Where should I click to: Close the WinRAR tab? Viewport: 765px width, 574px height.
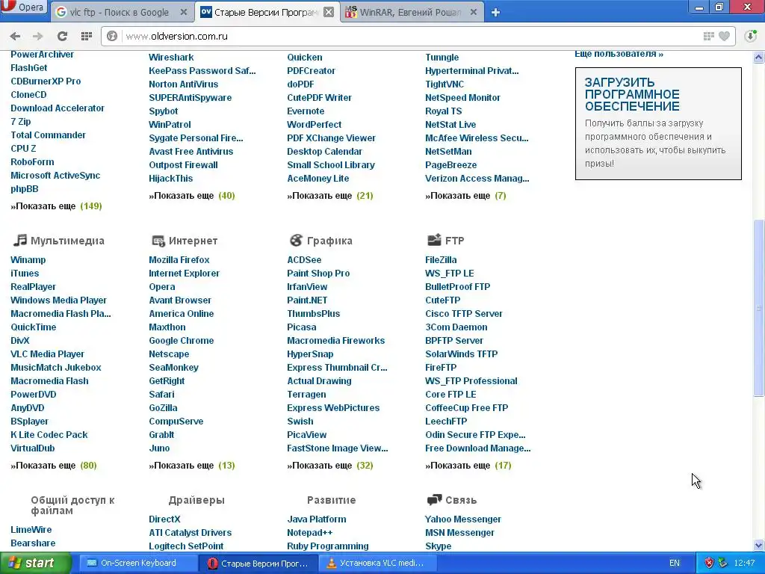pos(473,12)
